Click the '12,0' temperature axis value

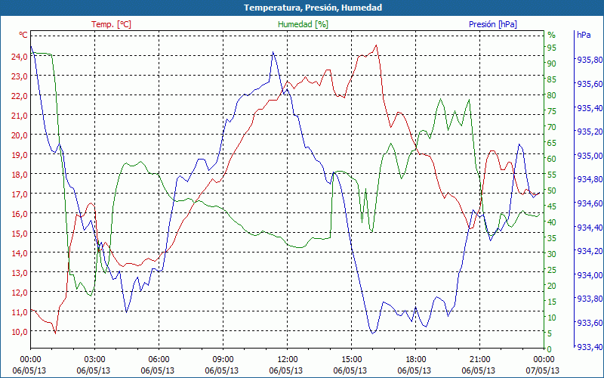[20, 293]
